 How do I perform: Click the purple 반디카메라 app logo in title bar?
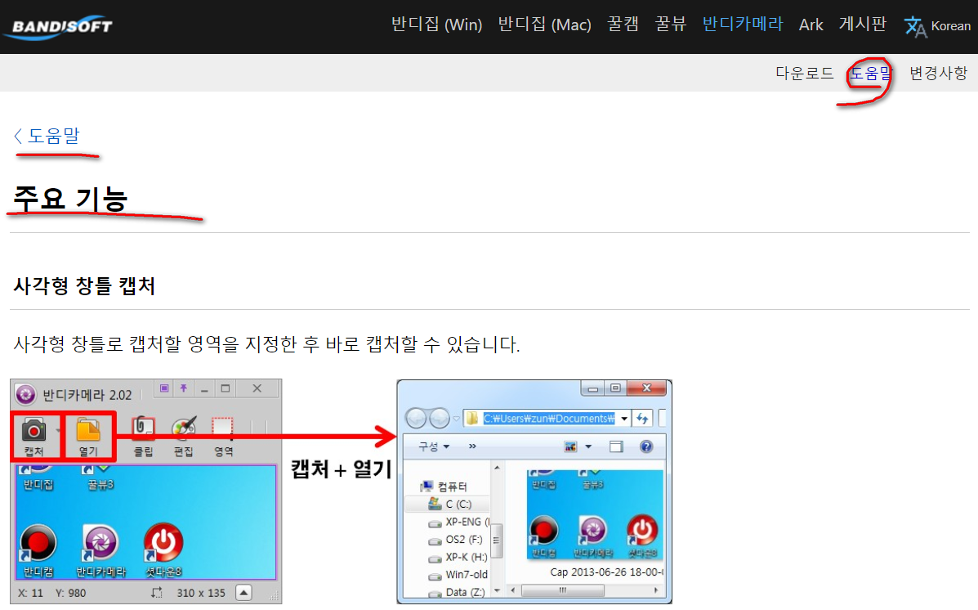point(25,394)
